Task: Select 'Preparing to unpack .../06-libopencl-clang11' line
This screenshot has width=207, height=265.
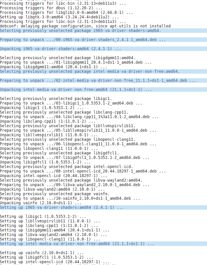Action: [78, 144]
